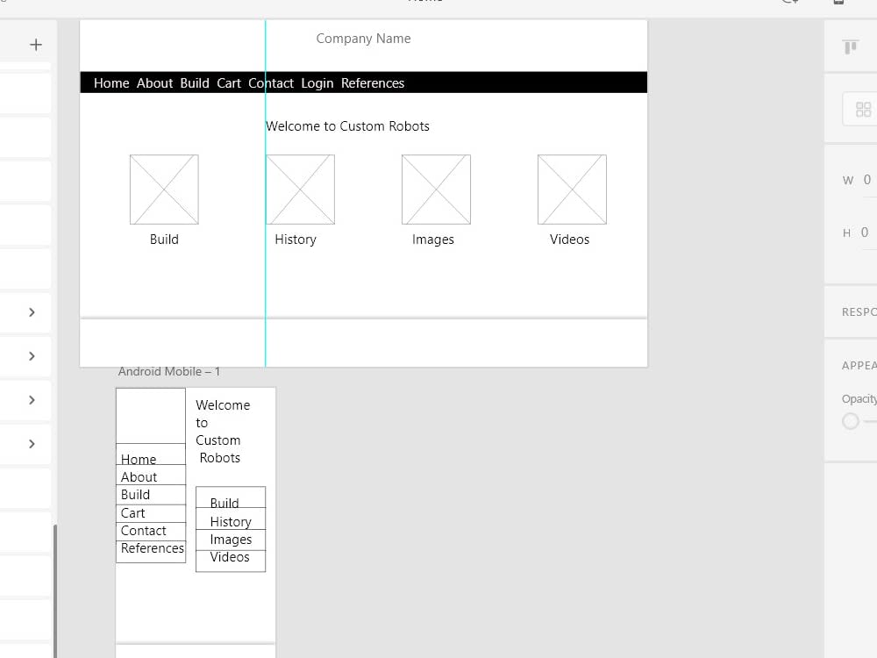
Task: Click the Build caption under the first placeholder
Action: click(164, 240)
